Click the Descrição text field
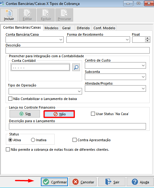Viewport: 154px width, 188px height. click(77, 50)
